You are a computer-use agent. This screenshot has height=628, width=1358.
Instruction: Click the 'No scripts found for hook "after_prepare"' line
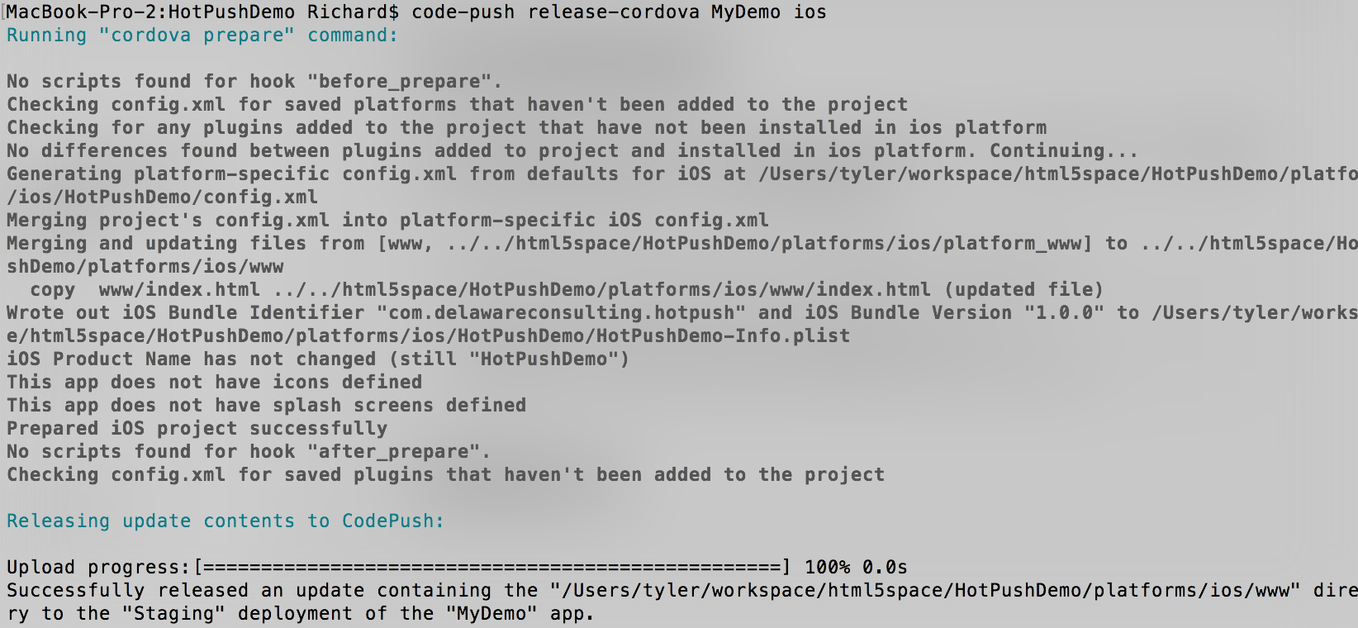coord(249,452)
